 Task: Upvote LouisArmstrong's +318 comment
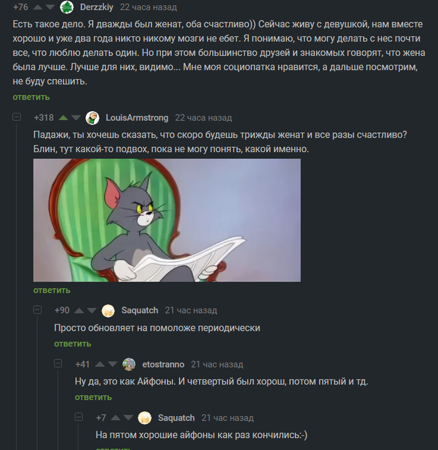[63, 118]
